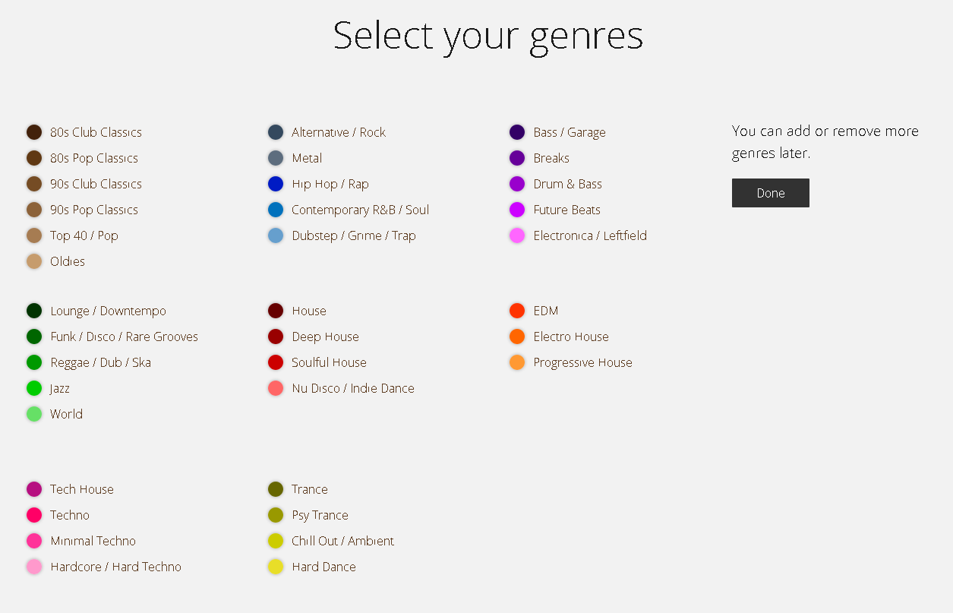This screenshot has width=953, height=613.
Task: Click the Done button
Action: tap(770, 193)
